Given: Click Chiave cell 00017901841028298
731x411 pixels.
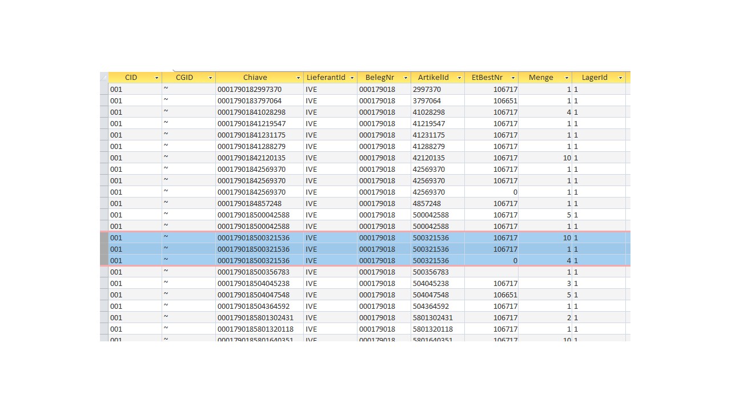Looking at the screenshot, I should pos(259,112).
